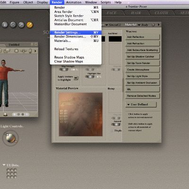The image size is (189, 189).
Task: Click the light control globe
Action: pyautogui.click(x=10, y=138)
